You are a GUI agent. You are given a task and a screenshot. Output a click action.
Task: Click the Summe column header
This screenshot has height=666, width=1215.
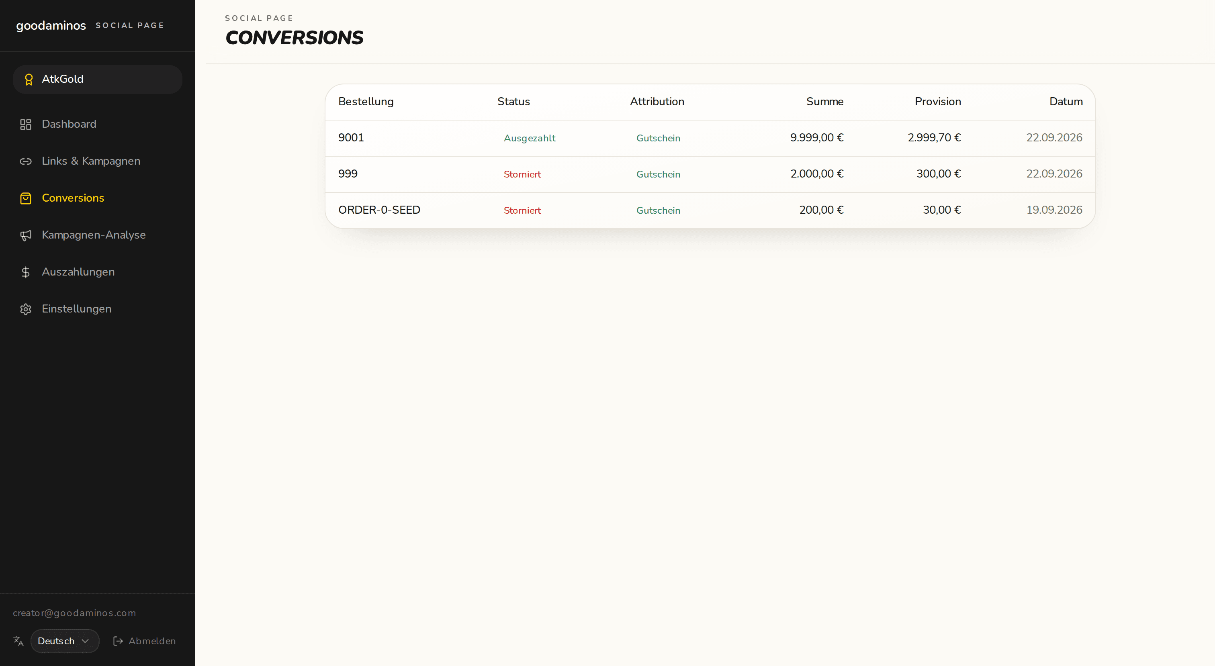[x=825, y=101]
